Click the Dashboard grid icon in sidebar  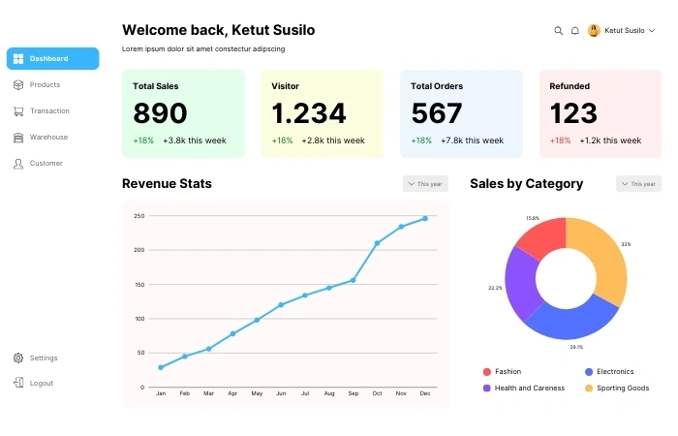(18, 59)
